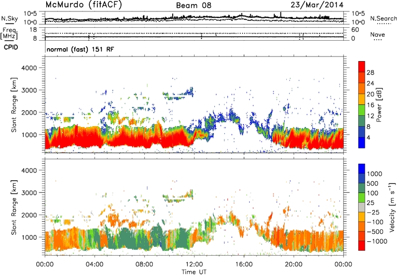Click the '-500' velocity color bar value

coord(375,232)
